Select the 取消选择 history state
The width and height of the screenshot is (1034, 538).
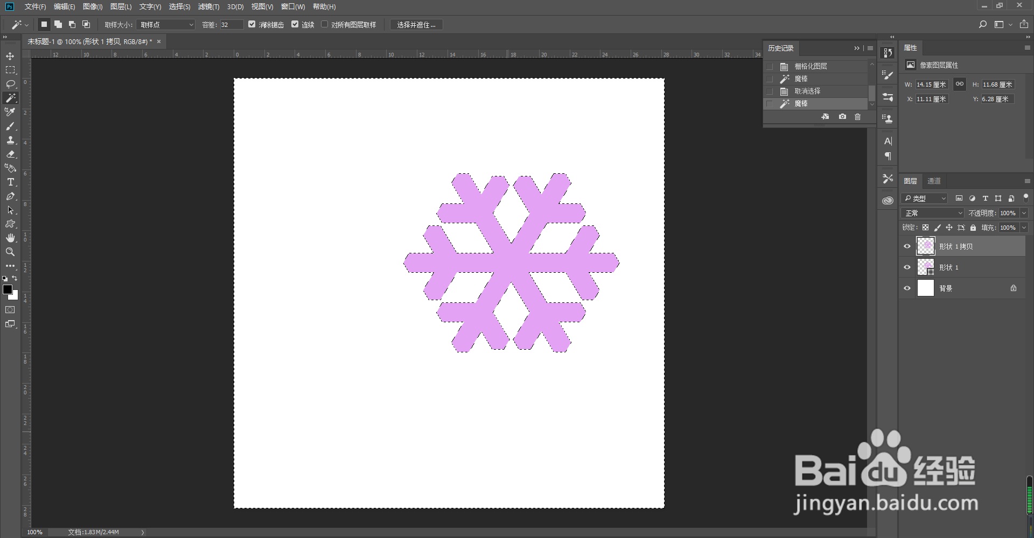click(816, 91)
